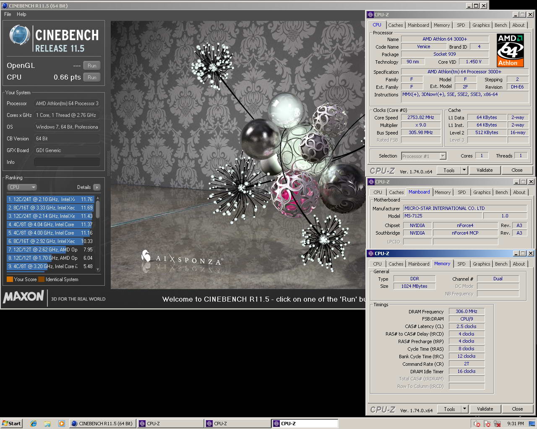Click Validate in bottom CPU-Z Memory window
This screenshot has height=429, width=537.
click(x=485, y=409)
